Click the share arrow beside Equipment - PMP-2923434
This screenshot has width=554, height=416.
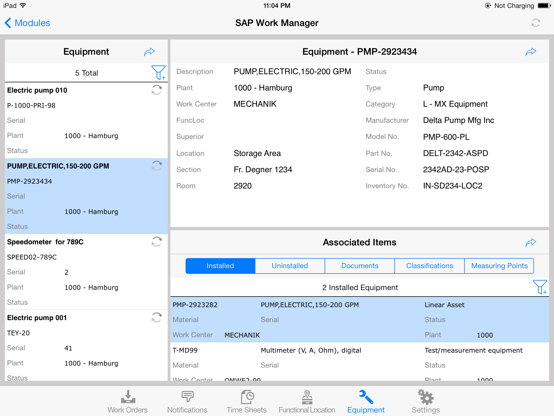pyautogui.click(x=530, y=51)
